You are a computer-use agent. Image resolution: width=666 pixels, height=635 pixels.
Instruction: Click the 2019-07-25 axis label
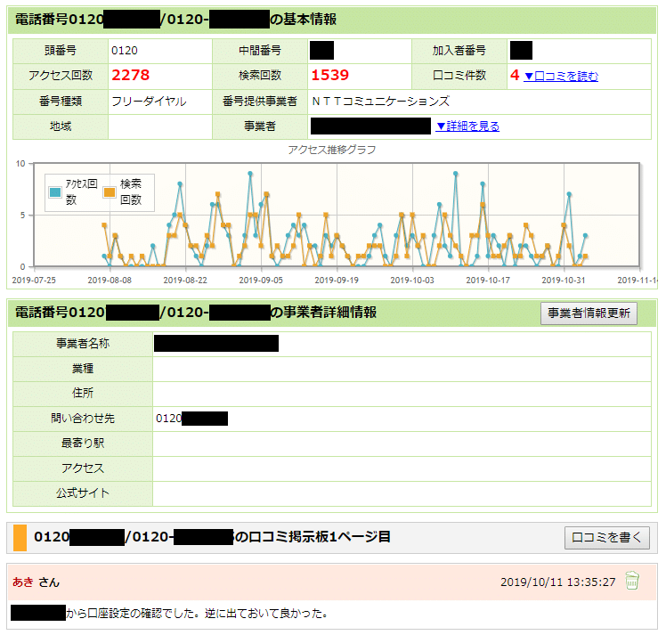pos(34,281)
